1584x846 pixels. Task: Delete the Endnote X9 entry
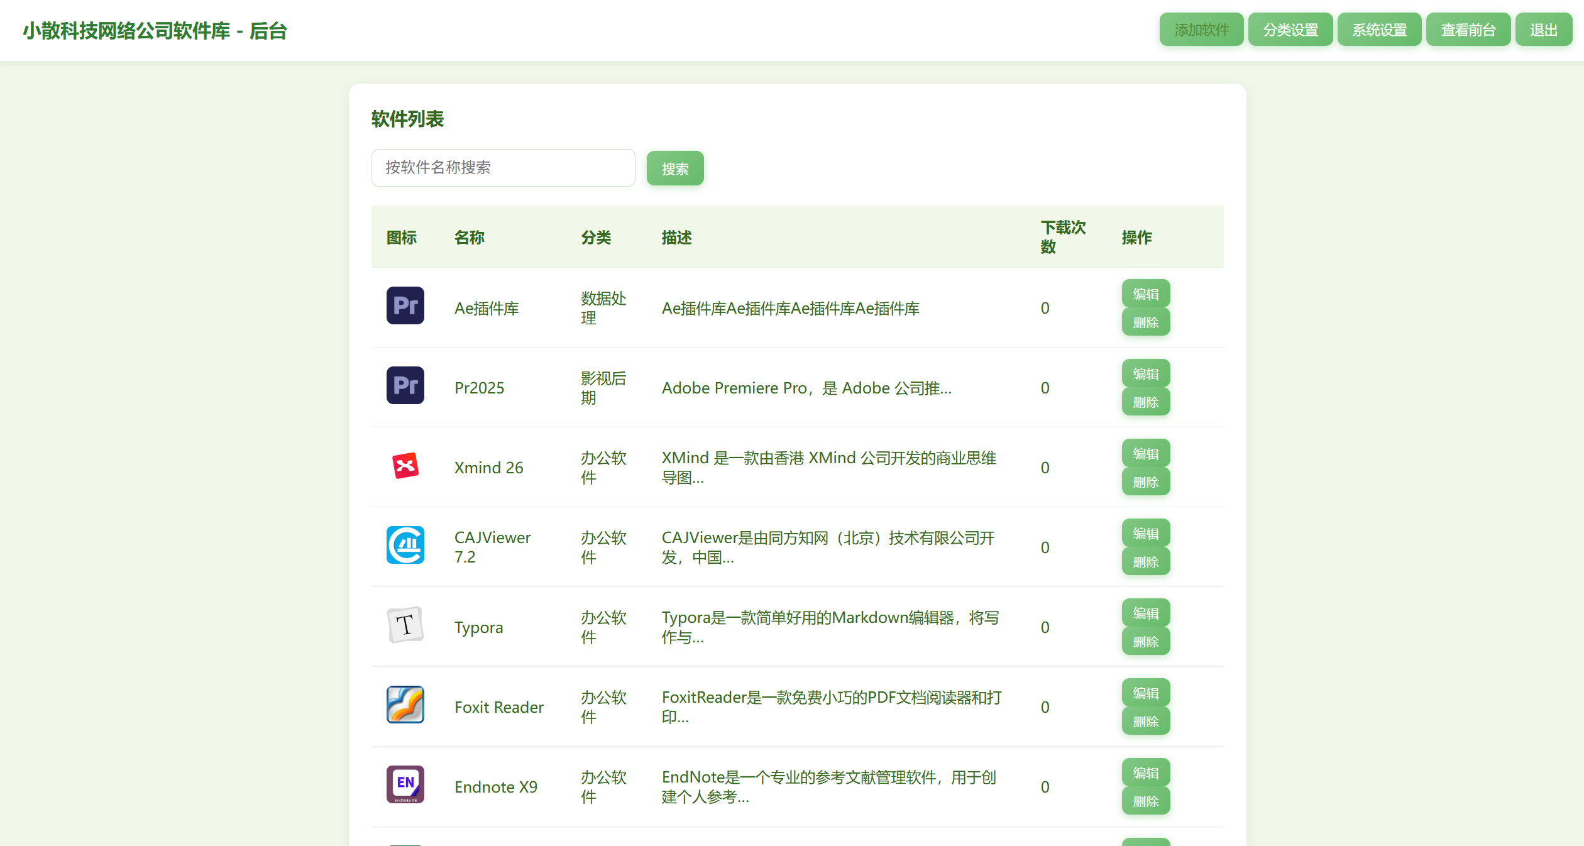[x=1145, y=801]
